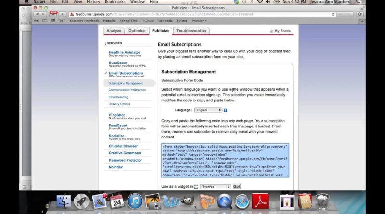Launch Microsoft Word in dock
Screen dimensions: 385x214
pyautogui.click(x=170, y=201)
